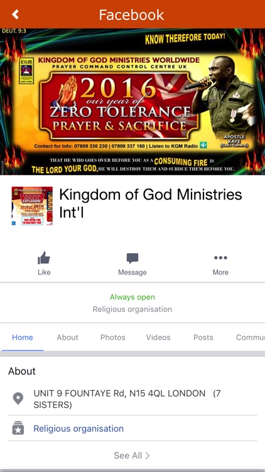
Task: Open the Religious organisation category link
Action: [x=78, y=429]
